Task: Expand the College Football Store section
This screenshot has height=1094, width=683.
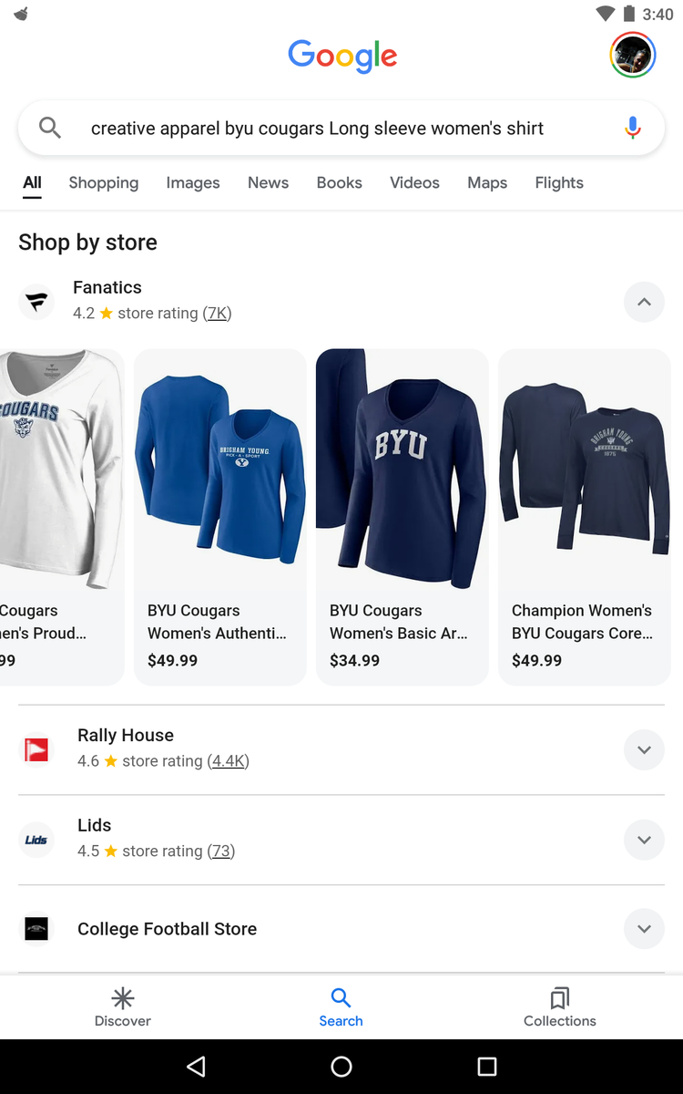Action: point(644,929)
